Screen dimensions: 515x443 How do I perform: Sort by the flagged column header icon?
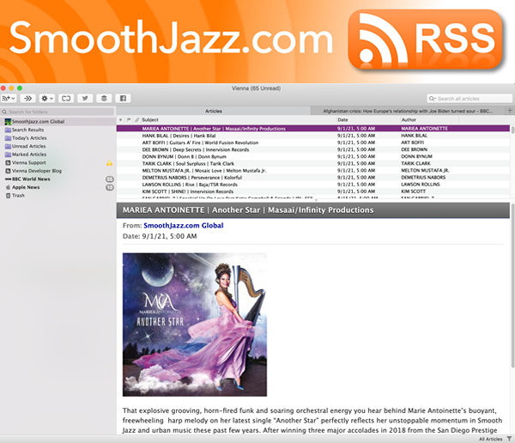click(x=129, y=120)
